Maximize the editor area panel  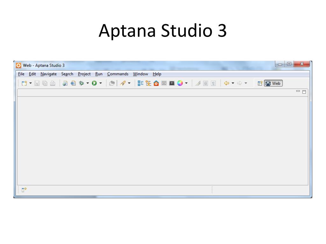(304, 92)
